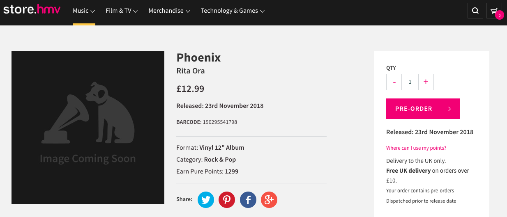This screenshot has height=217, width=507.
Task: Share on Twitter icon
Action: (206, 200)
